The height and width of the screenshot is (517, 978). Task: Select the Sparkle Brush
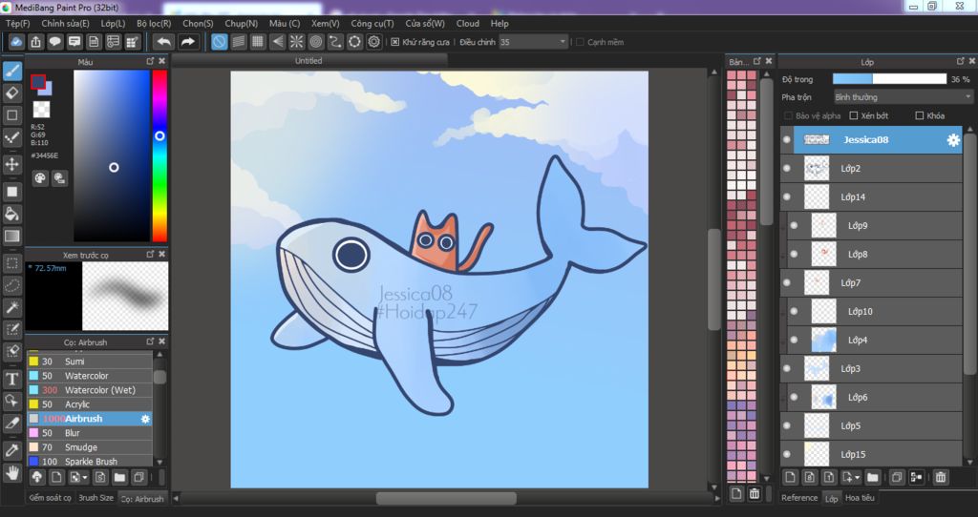89,462
